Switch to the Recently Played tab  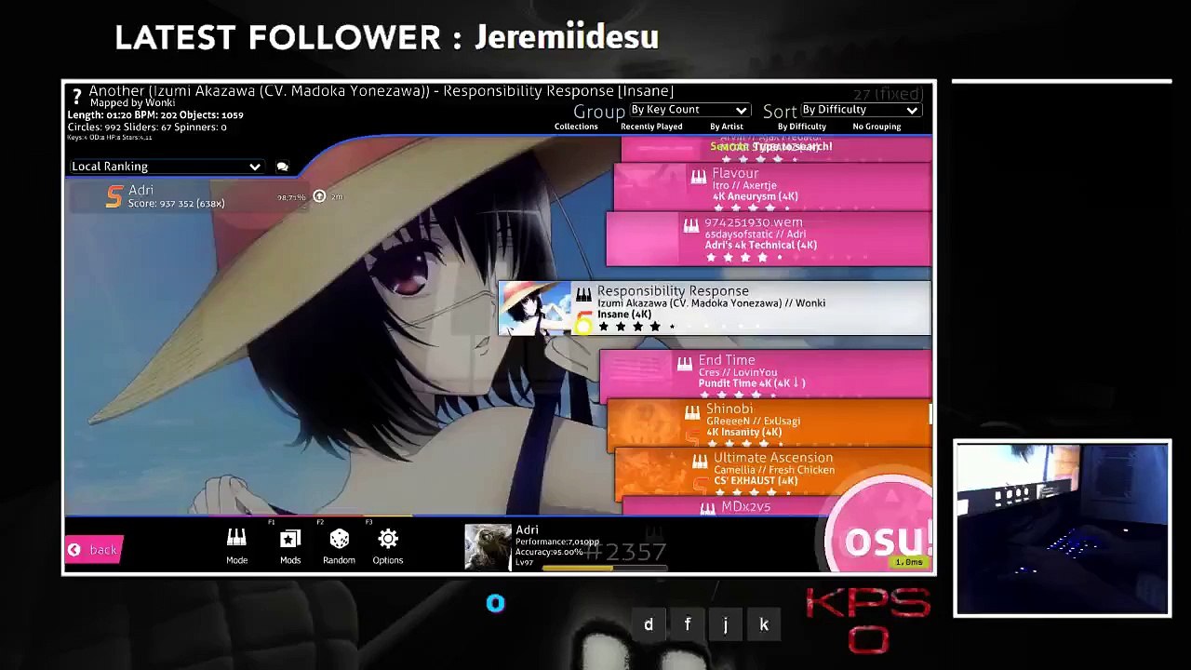pos(651,127)
